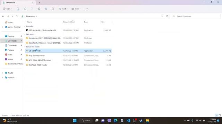Viewport: 222px width, 124px height.
Task: Expand This PC in navigation pane
Action: (2, 73)
